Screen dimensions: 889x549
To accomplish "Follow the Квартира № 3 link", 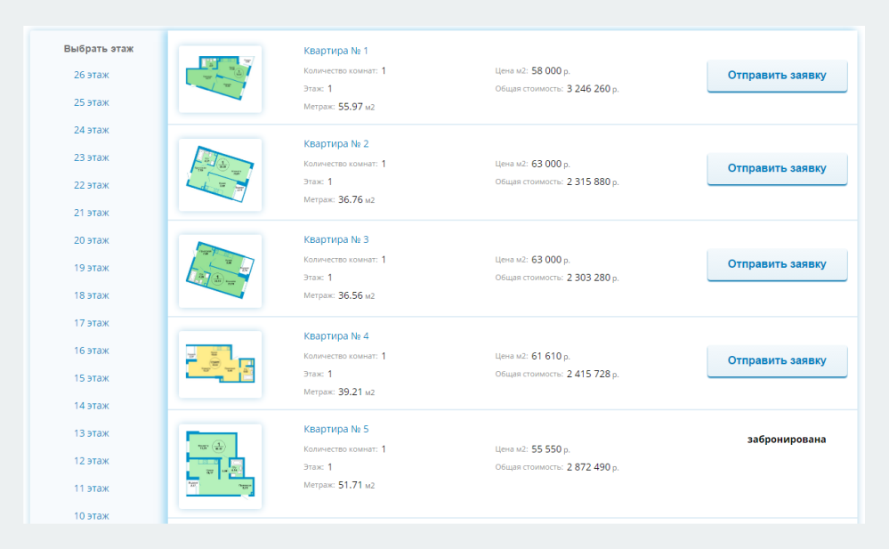I will pos(336,240).
